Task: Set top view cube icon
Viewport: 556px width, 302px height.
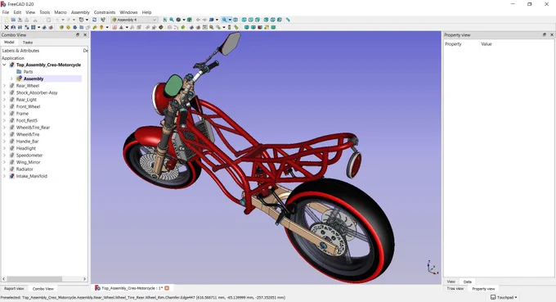Action: coord(251,20)
